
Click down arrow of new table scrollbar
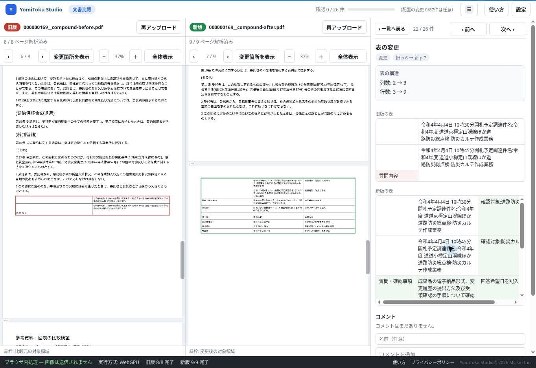tap(522, 296)
